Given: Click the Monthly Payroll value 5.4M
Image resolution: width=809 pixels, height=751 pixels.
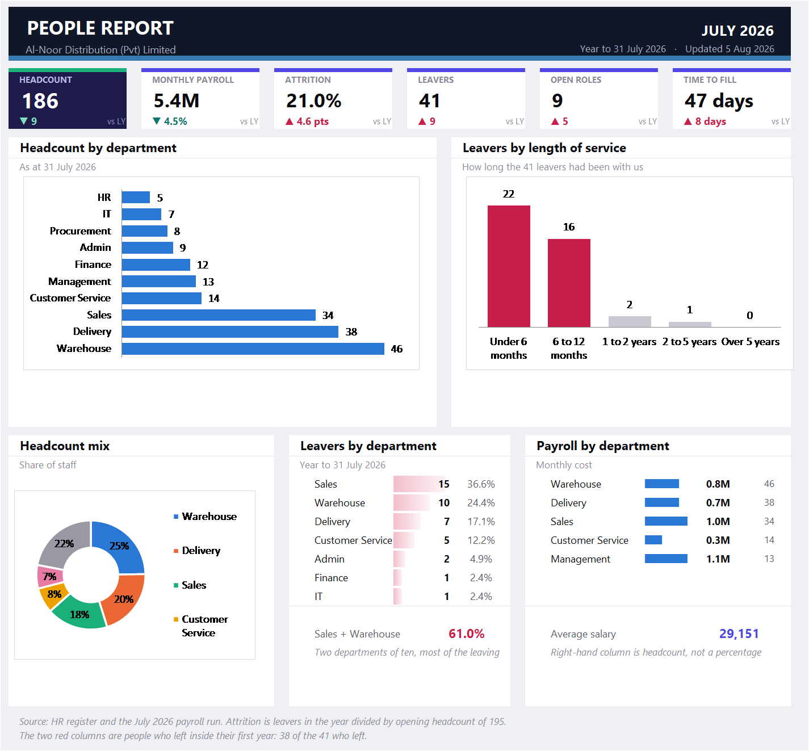Looking at the screenshot, I should [x=177, y=101].
